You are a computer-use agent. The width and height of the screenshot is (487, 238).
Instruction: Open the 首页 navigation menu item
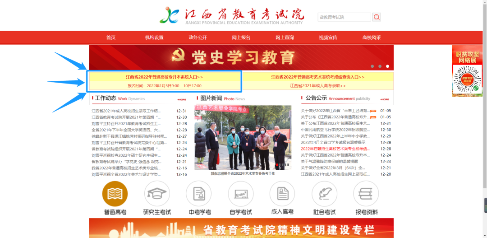click(x=111, y=37)
